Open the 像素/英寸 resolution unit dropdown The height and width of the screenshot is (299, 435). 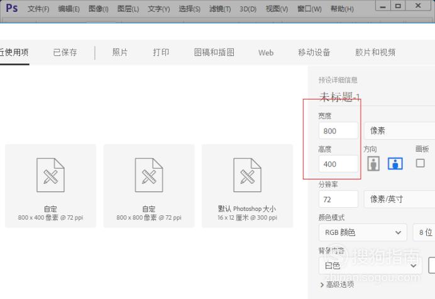400,200
